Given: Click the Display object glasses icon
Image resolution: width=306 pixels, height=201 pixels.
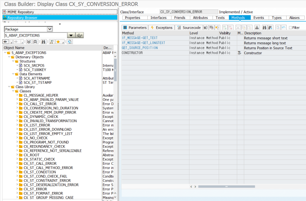Looking at the screenshot, I should click(79, 36).
